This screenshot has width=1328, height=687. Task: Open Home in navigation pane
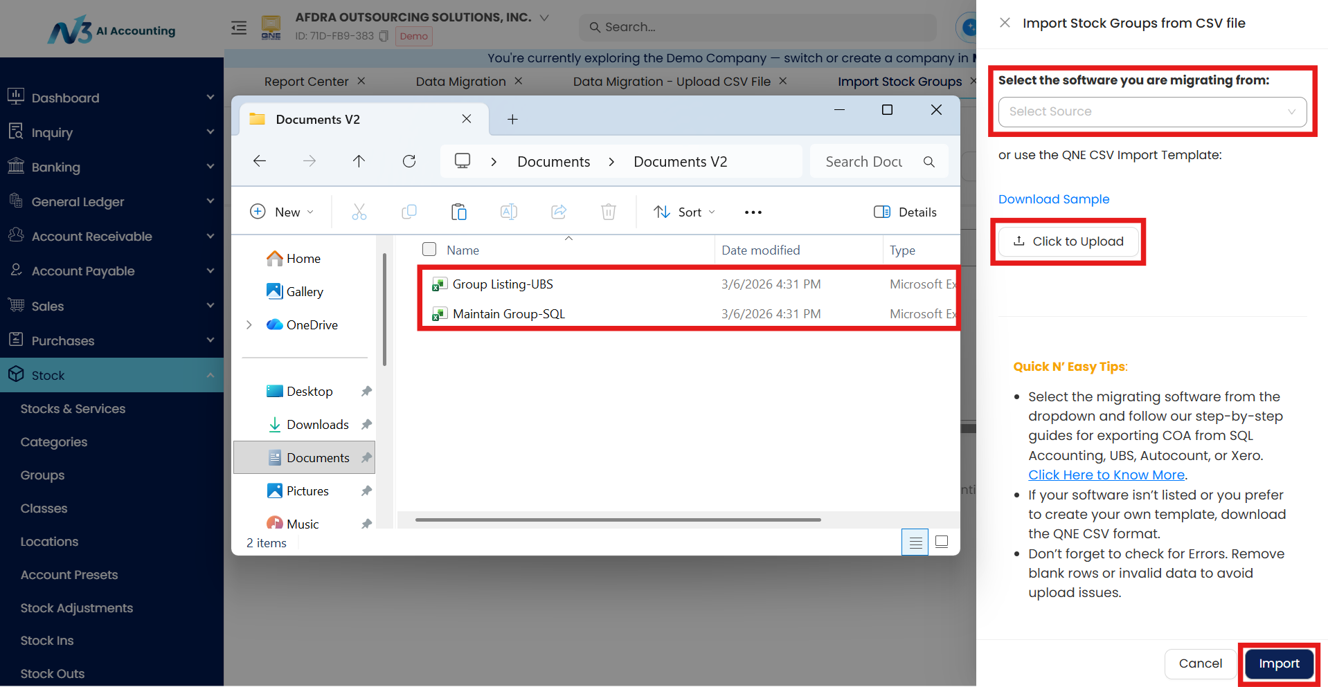305,258
